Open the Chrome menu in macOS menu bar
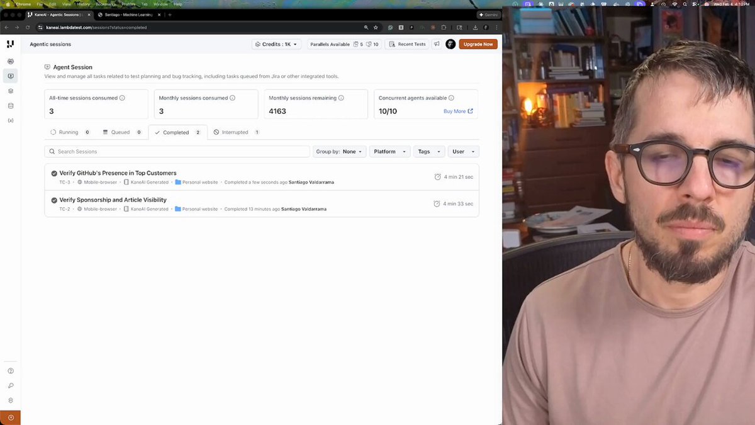This screenshot has height=425, width=755. click(23, 4)
